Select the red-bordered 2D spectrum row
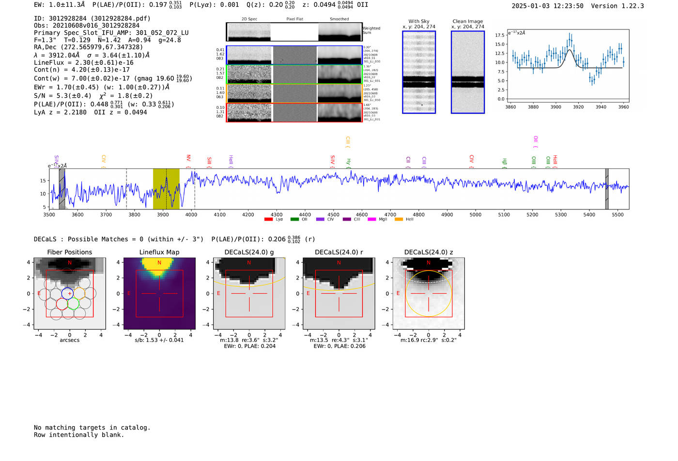This screenshot has width=678, height=461. click(x=294, y=113)
